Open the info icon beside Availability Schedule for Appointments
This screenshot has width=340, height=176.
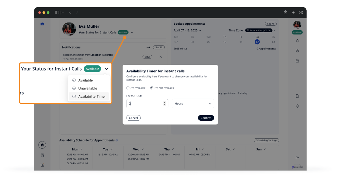click(117, 140)
